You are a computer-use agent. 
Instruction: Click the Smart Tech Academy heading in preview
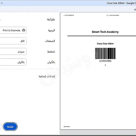click(x=105, y=32)
